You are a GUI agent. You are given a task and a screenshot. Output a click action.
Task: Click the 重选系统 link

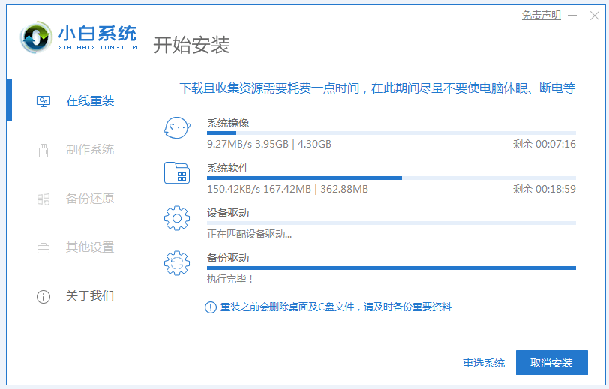point(484,363)
